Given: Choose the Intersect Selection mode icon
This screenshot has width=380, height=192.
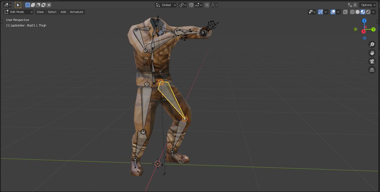Looking at the screenshot, I should point(49,5).
